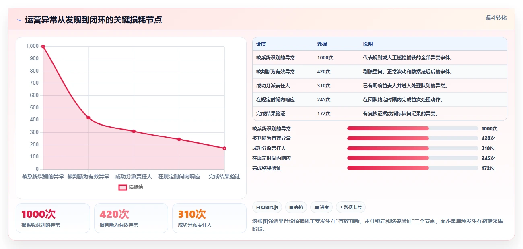Click x-axis label 完成结果验证
The image size is (523, 249).
click(224, 176)
